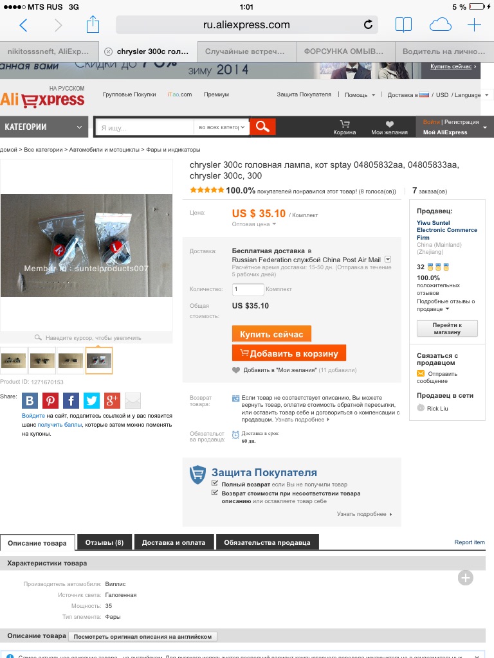Click the Купить сейчас button

(271, 334)
